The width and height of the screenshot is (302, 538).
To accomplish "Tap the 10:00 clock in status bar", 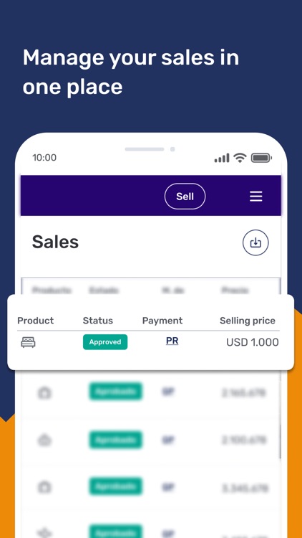I will pyautogui.click(x=44, y=158).
